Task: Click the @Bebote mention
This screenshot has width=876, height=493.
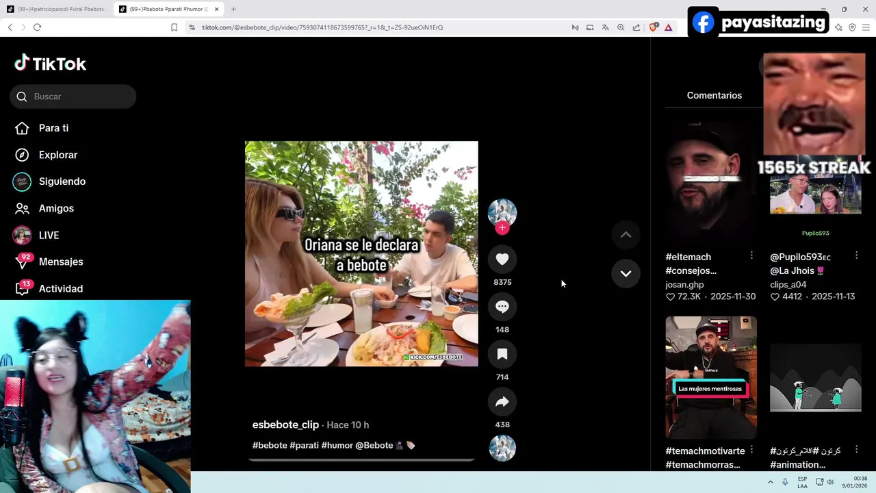Action: point(374,445)
